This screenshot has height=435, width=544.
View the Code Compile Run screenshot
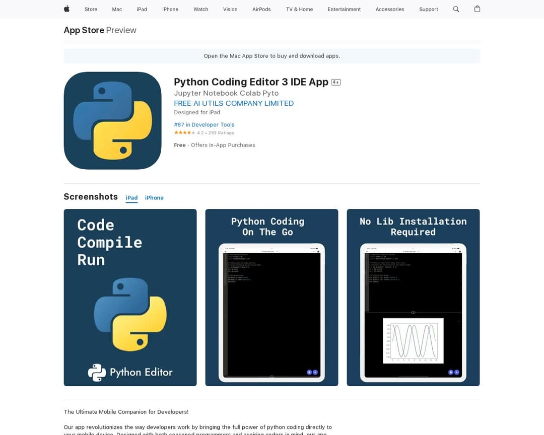pos(130,297)
